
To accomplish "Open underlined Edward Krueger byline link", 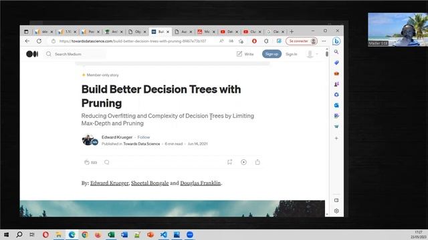I will (x=109, y=183).
